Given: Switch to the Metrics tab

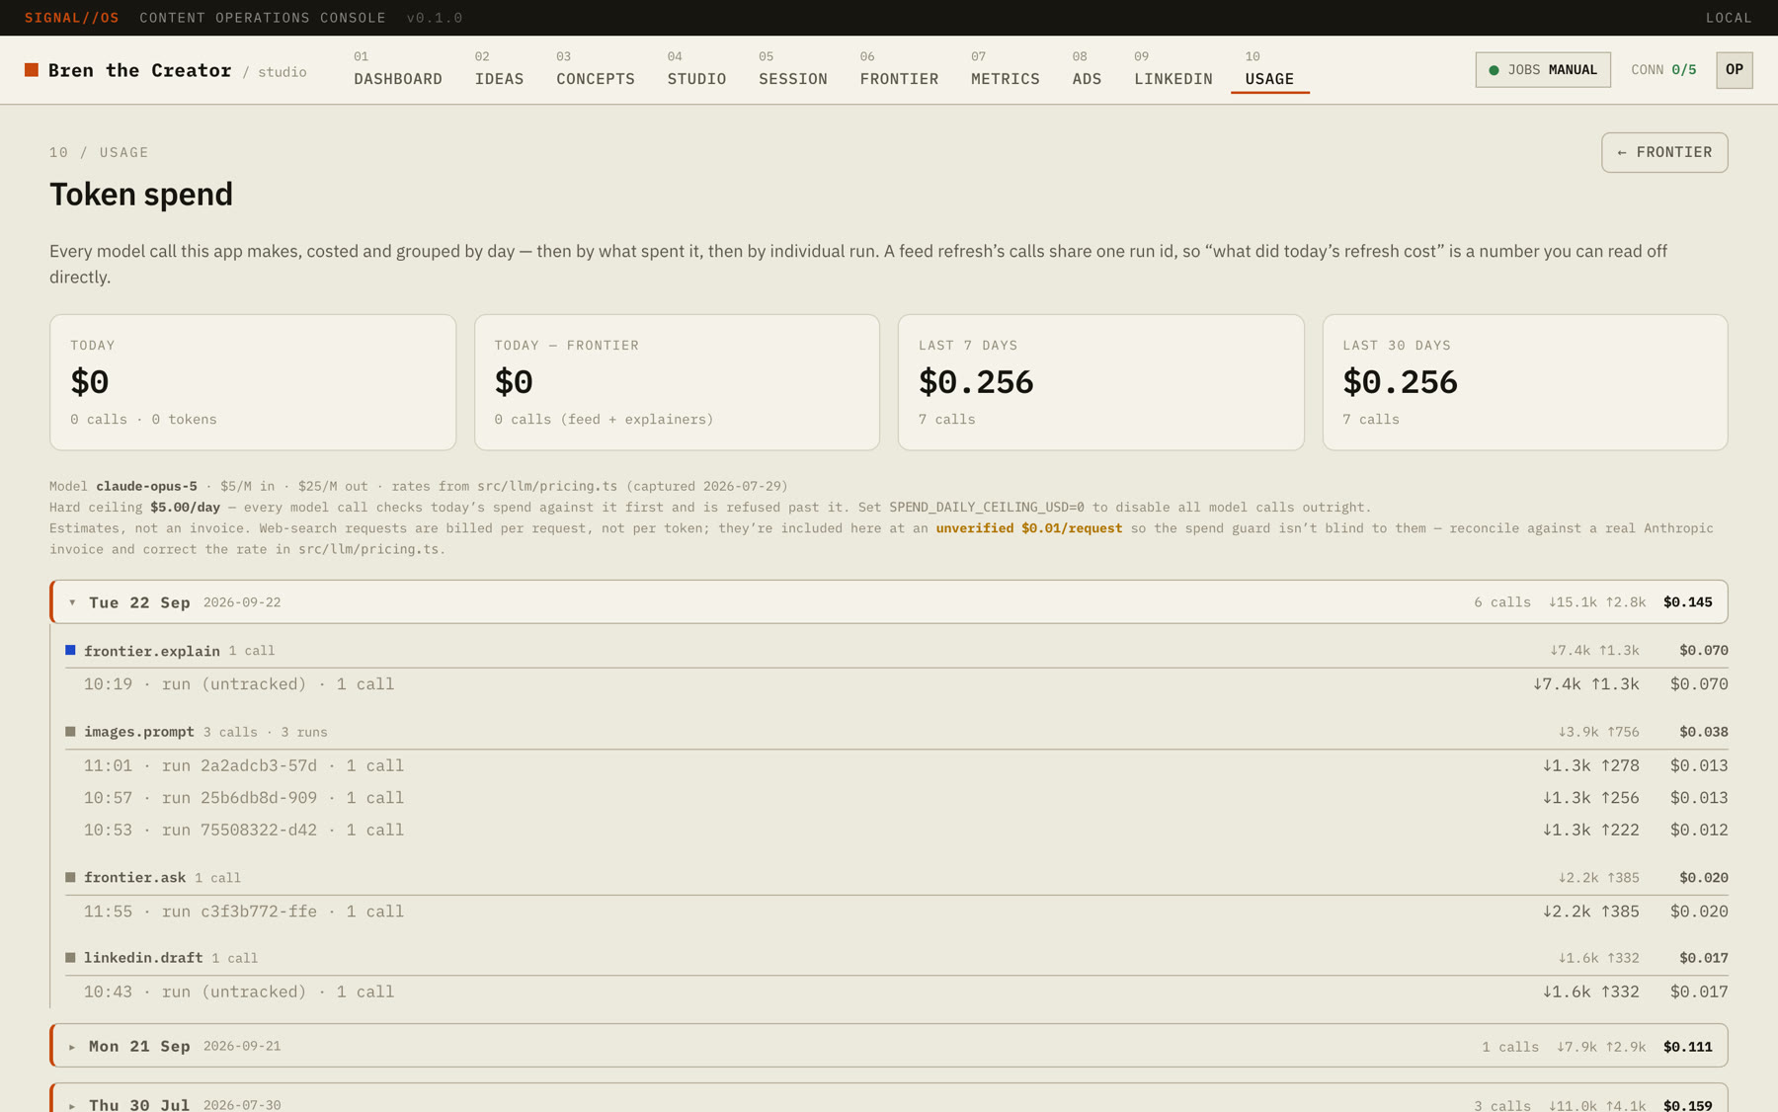Looking at the screenshot, I should pos(1005,69).
